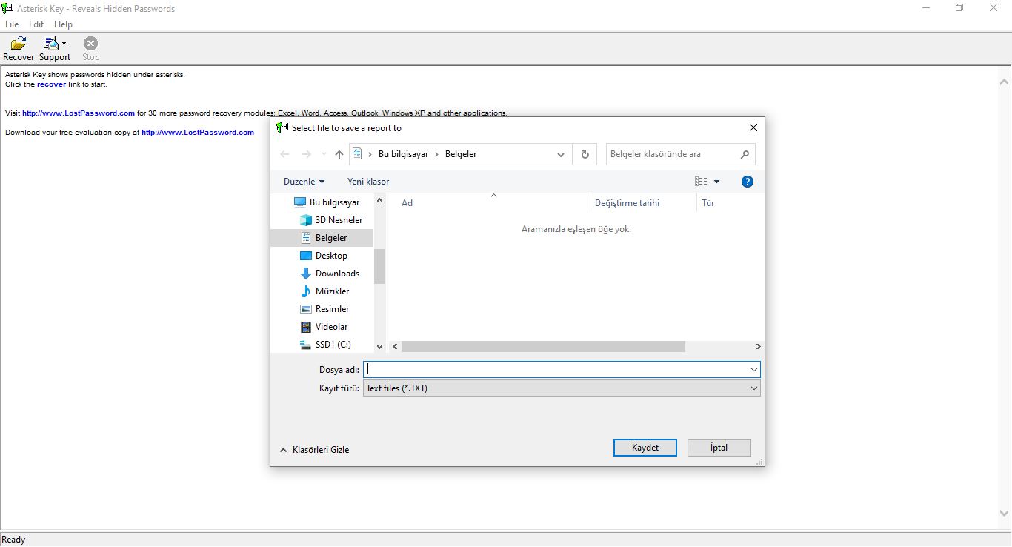The height and width of the screenshot is (547, 1012).
Task: Click the Kaydet button
Action: (x=645, y=448)
